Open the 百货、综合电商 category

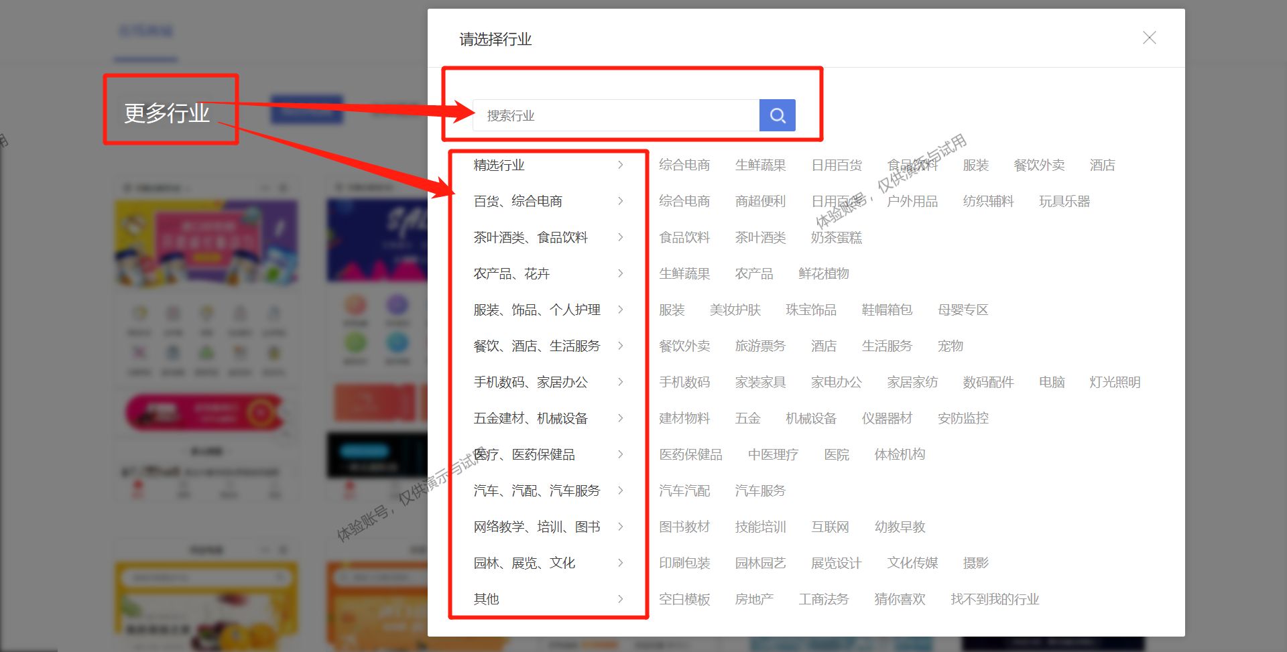click(517, 200)
